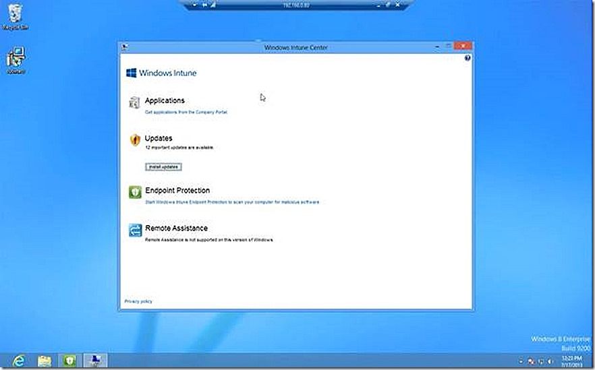Image resolution: width=595 pixels, height=370 pixels.
Task: Launch Internet Explorer from the taskbar
Action: [x=19, y=361]
